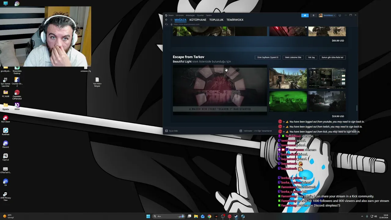Open the Escape from Tarkov title link
The height and width of the screenshot is (220, 391).
(x=188, y=57)
